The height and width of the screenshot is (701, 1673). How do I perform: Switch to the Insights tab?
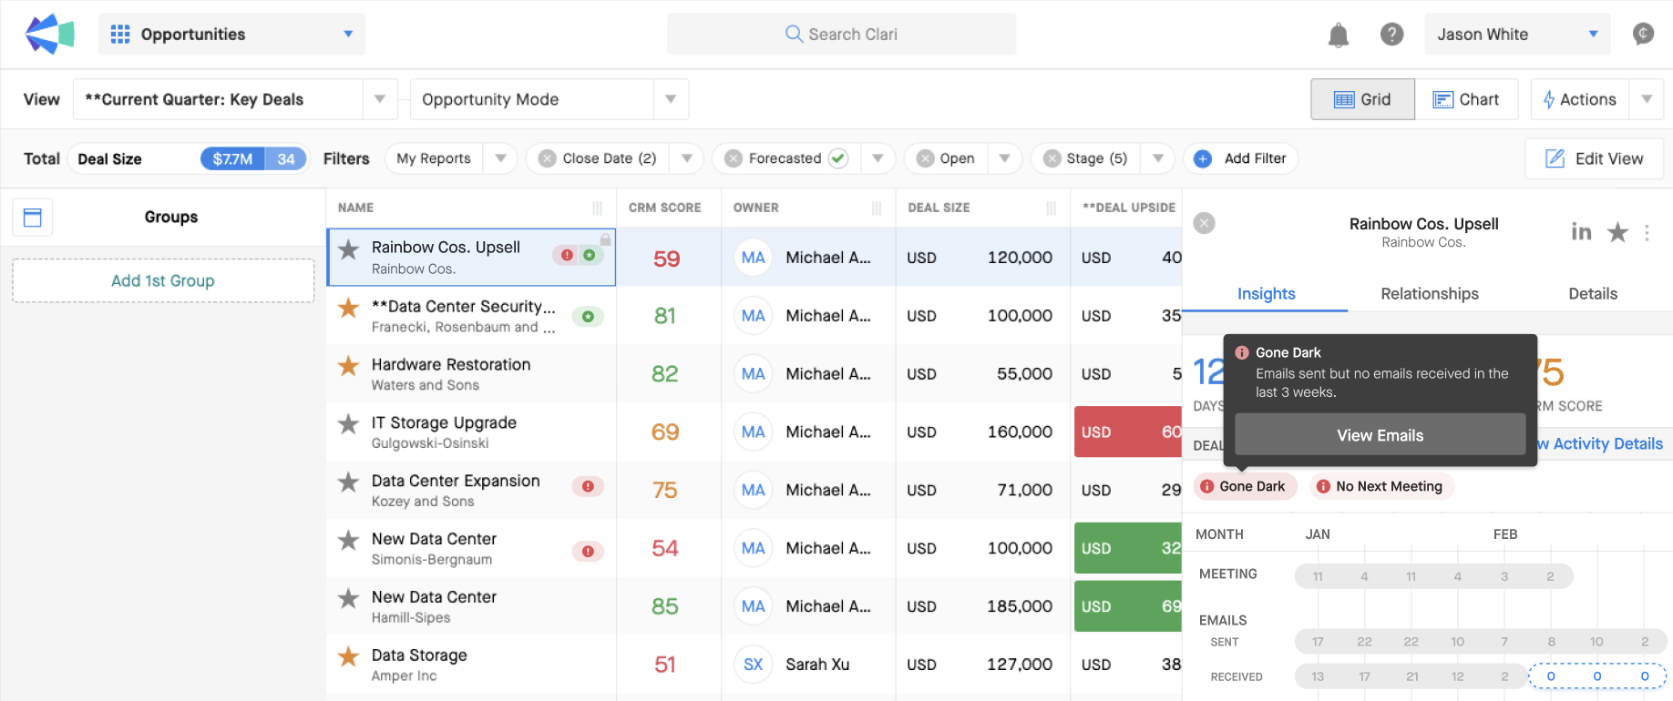click(x=1266, y=294)
